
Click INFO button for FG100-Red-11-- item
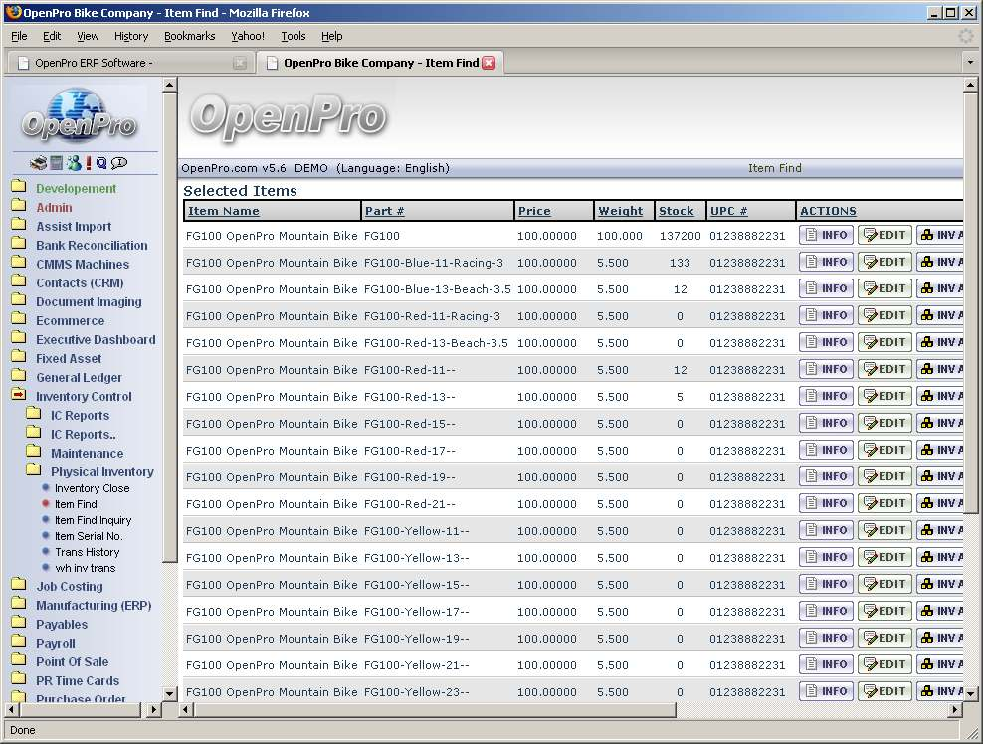point(826,370)
